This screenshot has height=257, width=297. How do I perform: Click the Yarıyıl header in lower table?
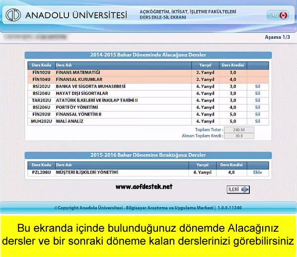(x=202, y=165)
